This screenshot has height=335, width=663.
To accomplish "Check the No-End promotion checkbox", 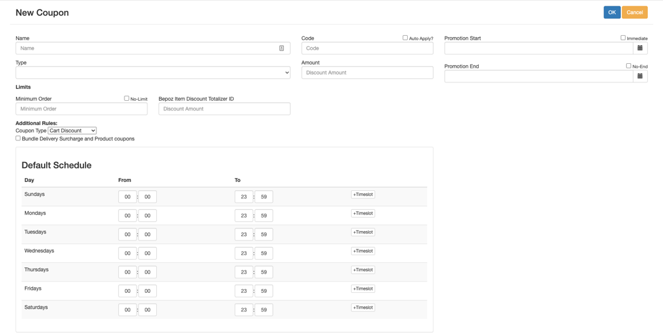I will [x=629, y=66].
